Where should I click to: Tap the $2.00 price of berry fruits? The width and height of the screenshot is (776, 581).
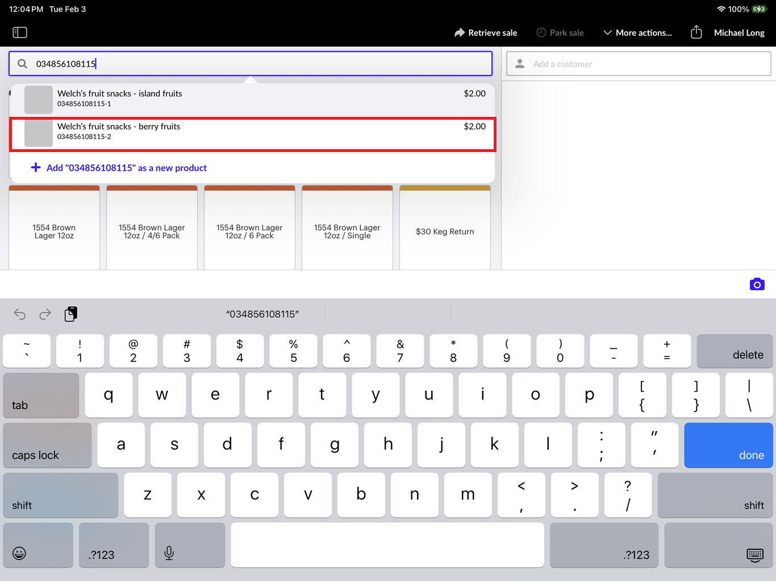tap(474, 127)
